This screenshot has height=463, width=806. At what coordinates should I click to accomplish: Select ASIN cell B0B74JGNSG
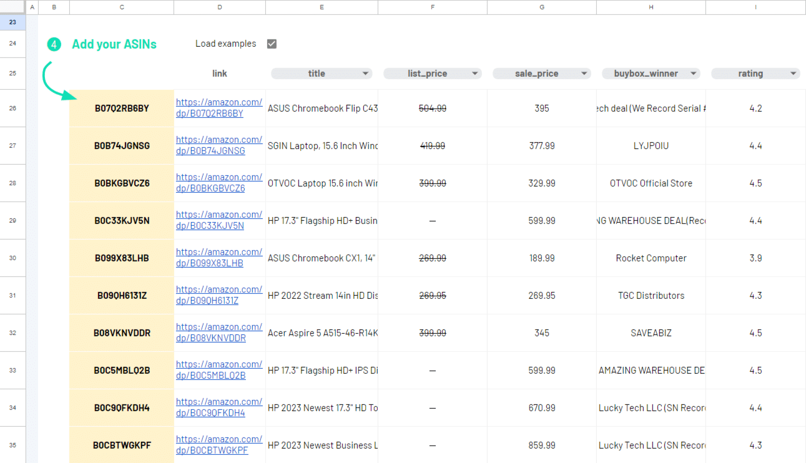pyautogui.click(x=122, y=146)
